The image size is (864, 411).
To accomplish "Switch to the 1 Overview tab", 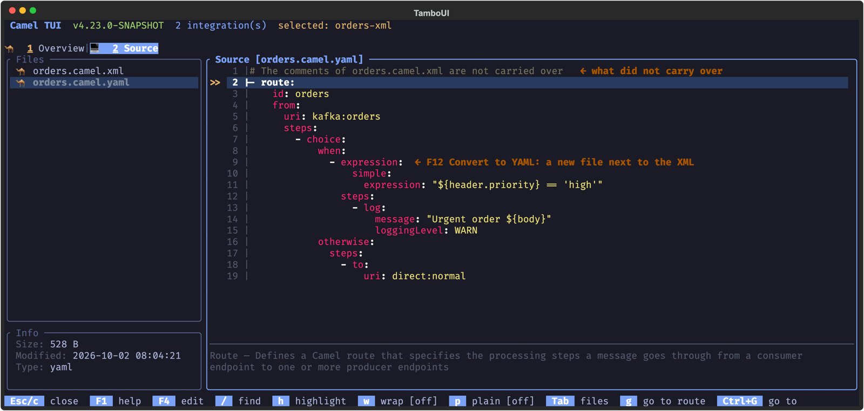I will pyautogui.click(x=56, y=48).
